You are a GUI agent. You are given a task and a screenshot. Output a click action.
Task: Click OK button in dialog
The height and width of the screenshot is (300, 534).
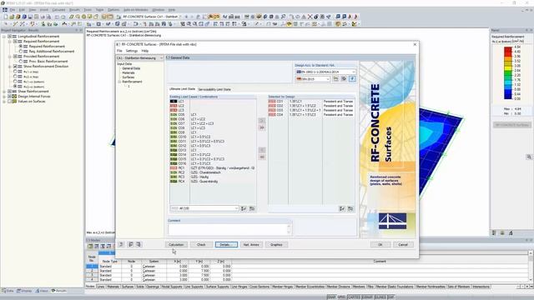[380, 244]
